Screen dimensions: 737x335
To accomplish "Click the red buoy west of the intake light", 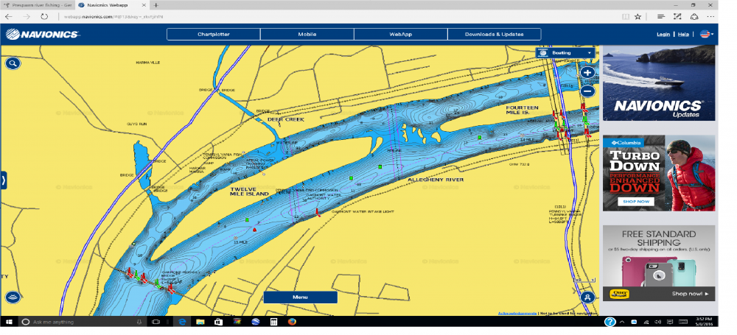I will pos(254,230).
